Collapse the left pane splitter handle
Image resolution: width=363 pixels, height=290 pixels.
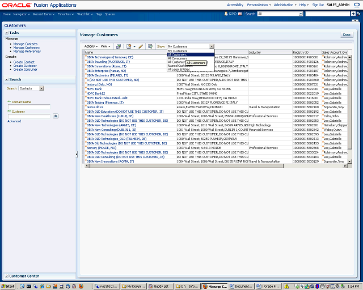(77, 154)
